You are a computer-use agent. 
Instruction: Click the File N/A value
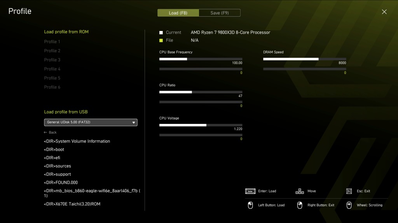point(195,40)
